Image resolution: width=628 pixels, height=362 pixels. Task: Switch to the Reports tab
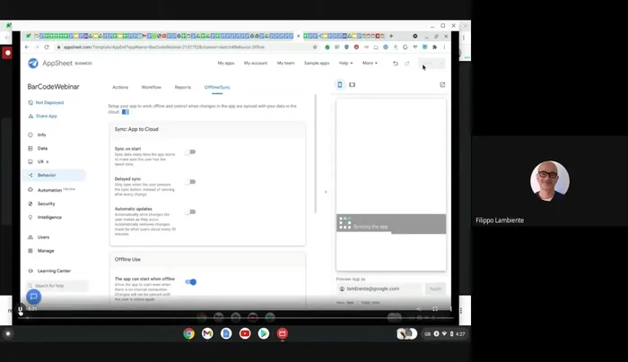click(x=183, y=87)
